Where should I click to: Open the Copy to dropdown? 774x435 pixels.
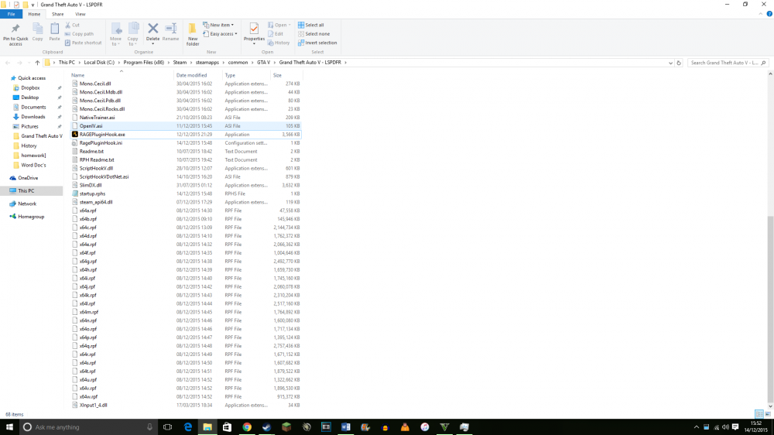tap(133, 35)
